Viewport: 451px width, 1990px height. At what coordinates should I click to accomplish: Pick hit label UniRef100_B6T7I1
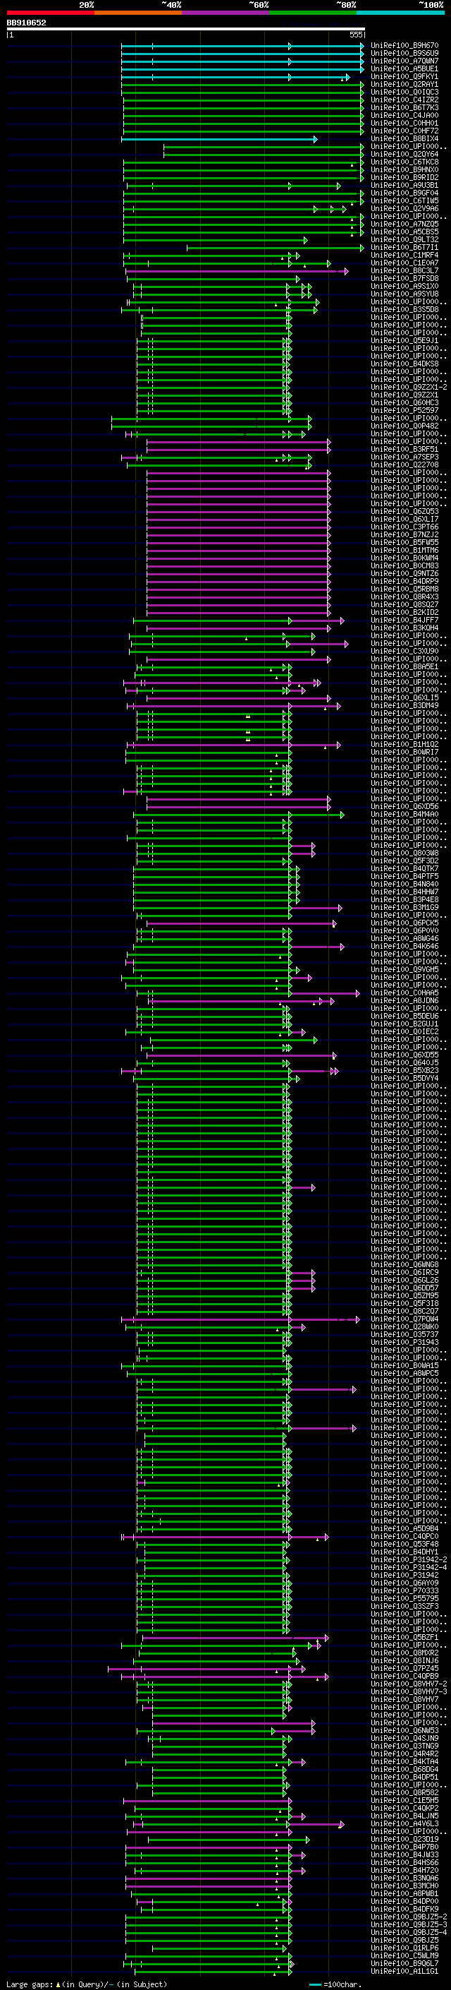click(x=404, y=247)
